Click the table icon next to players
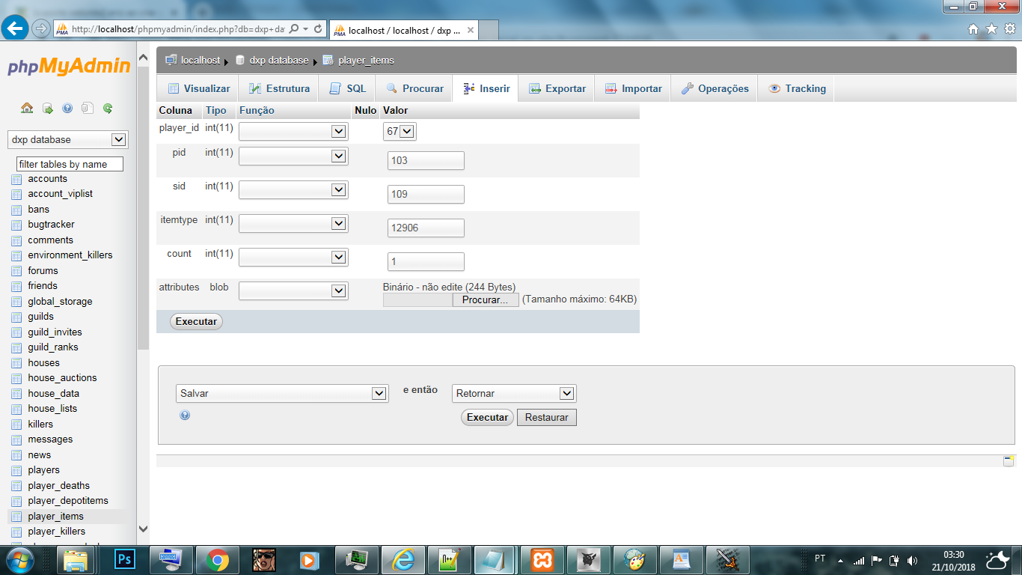 (x=16, y=470)
